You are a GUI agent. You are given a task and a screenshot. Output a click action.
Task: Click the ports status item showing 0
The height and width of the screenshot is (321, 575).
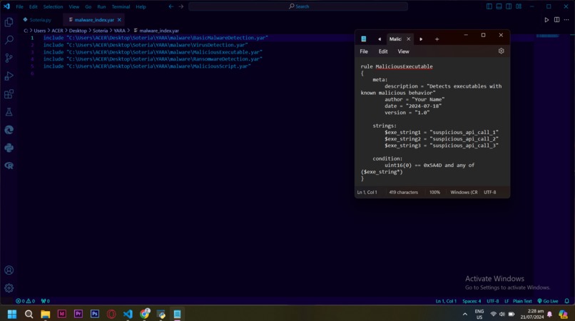tap(46, 301)
